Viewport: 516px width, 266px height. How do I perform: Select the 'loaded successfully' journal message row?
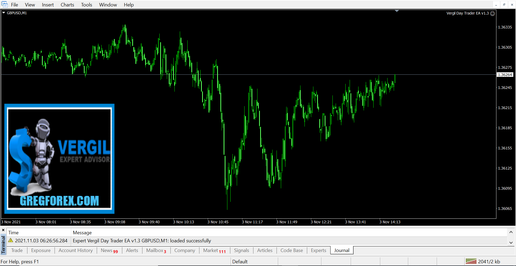142,240
